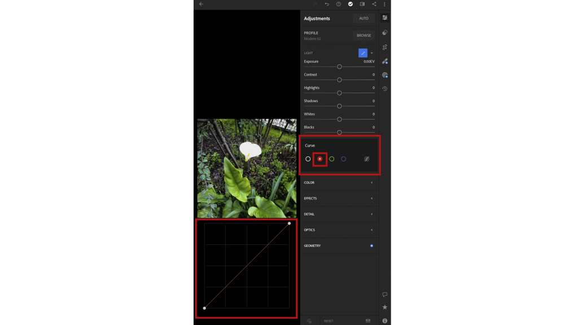Show the before/after compare view
Screen dimensions: 578x325
pyautogui.click(x=362, y=4)
